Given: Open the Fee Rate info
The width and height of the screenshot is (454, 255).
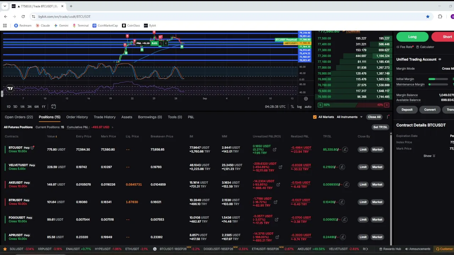Looking at the screenshot, I should click(x=405, y=47).
